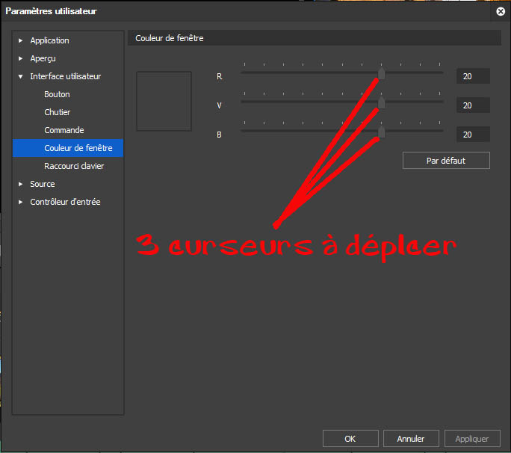Image resolution: width=511 pixels, height=453 pixels.
Task: Open Raccourci clavier settings
Action: coord(74,166)
